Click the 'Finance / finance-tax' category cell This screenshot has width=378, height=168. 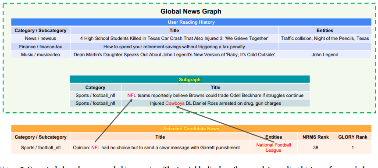pyautogui.click(x=40, y=46)
